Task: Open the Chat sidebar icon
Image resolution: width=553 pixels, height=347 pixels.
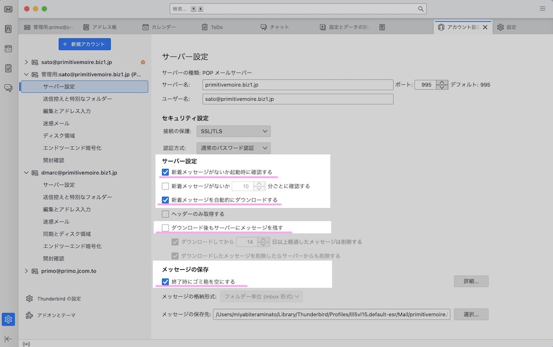Action: [8, 87]
